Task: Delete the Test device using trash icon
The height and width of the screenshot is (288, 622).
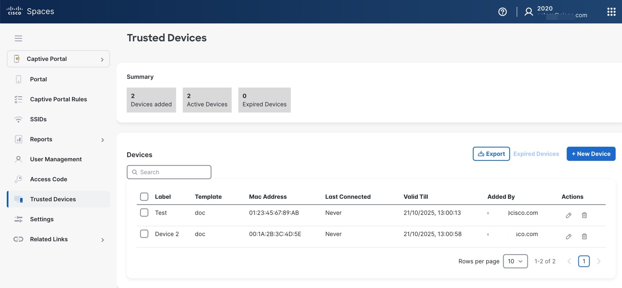Action: (x=584, y=215)
